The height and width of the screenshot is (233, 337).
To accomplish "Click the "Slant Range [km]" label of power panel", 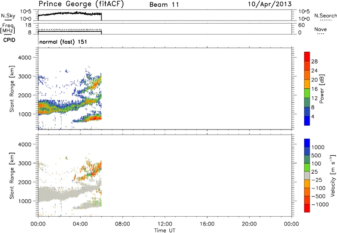I will pos(12,89).
